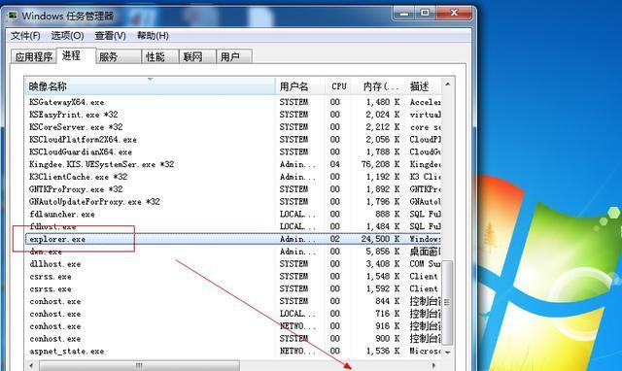The width and height of the screenshot is (622, 371).
Task: Click CPU value 02 for explorer.exe
Action: click(334, 239)
